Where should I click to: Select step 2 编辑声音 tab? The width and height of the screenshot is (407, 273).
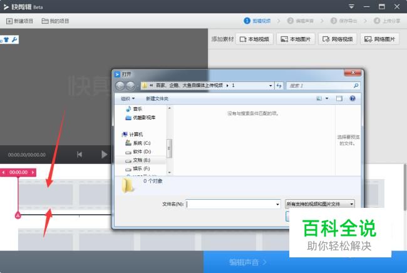pyautogui.click(x=301, y=21)
